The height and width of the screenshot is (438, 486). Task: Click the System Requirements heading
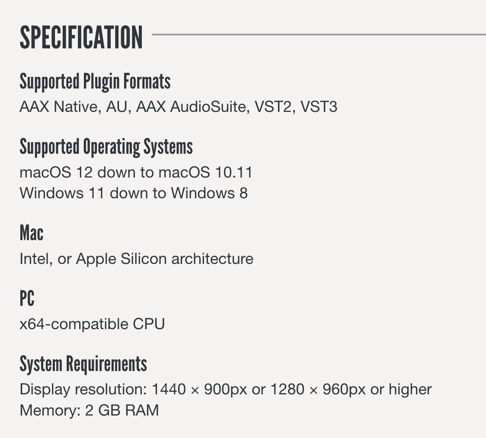83,364
